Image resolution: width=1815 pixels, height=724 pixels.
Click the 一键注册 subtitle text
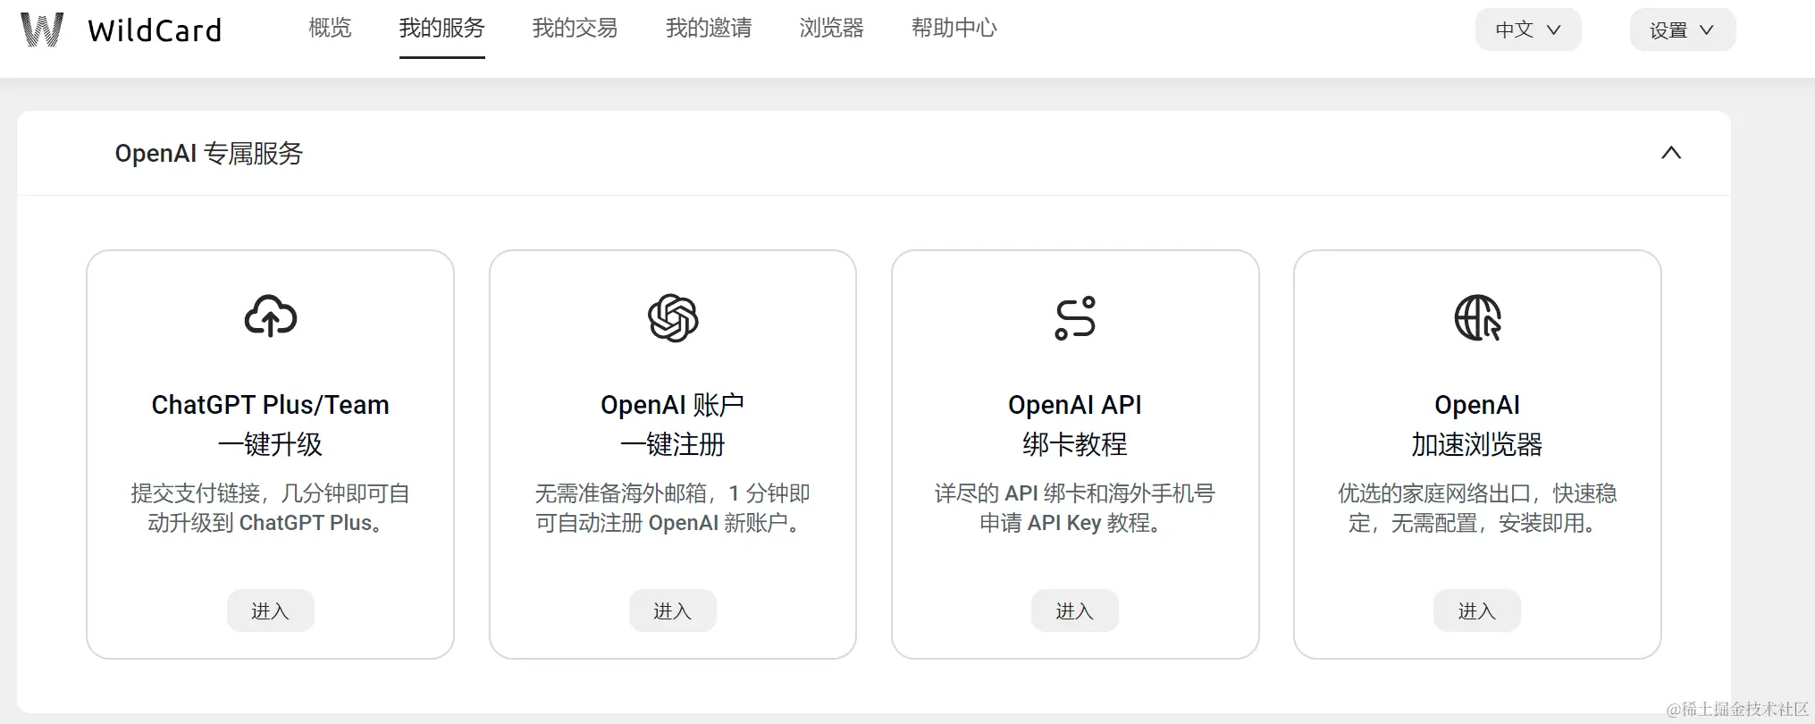(x=673, y=444)
